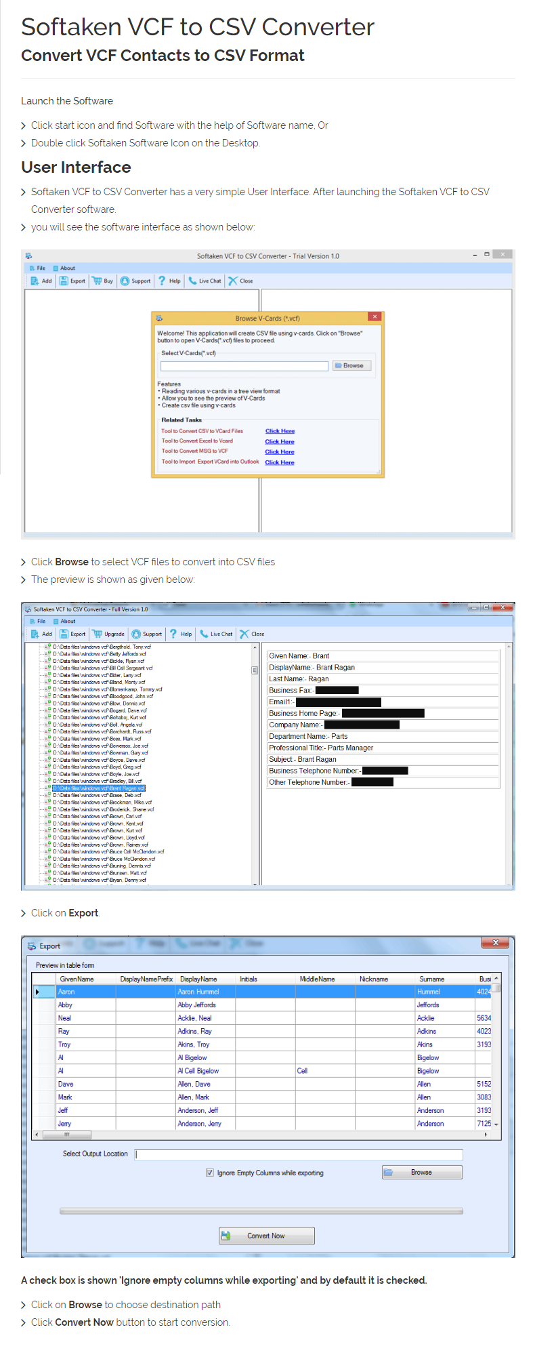Click the Professional Title Parts Manager field
This screenshot has height=1359, width=535.
tap(383, 748)
